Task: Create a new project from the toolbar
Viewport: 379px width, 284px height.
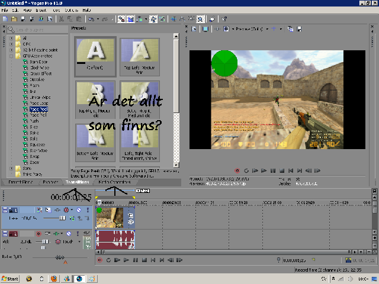Action: point(5,19)
